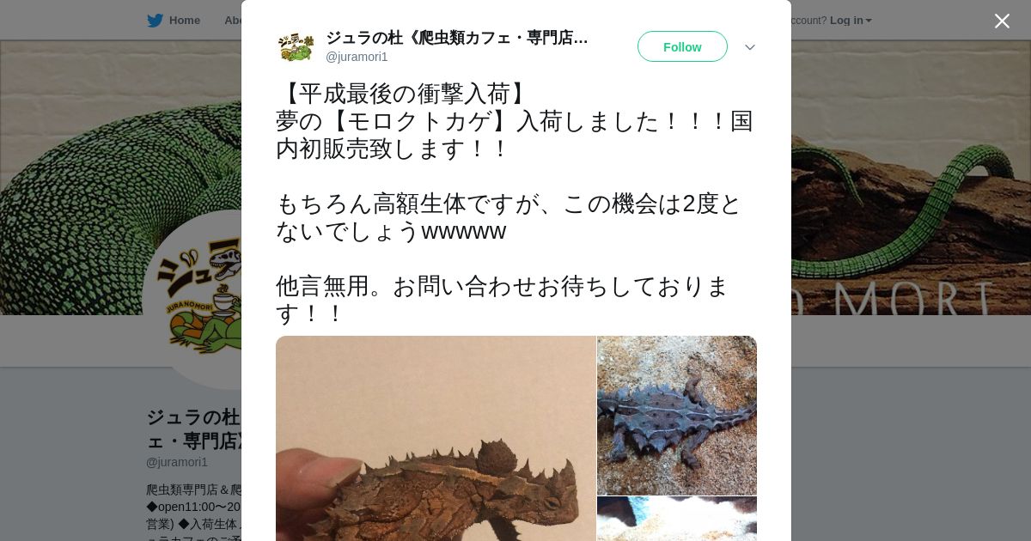
Task: Open the large thorny devil photo
Action: [x=436, y=438]
